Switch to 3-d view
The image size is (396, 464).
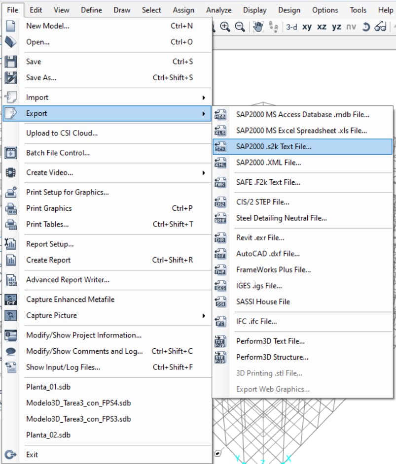coord(291,27)
